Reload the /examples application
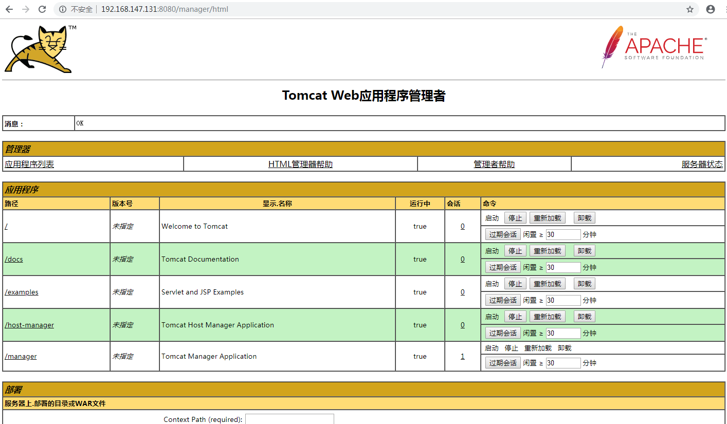This screenshot has height=424, width=727. click(548, 284)
